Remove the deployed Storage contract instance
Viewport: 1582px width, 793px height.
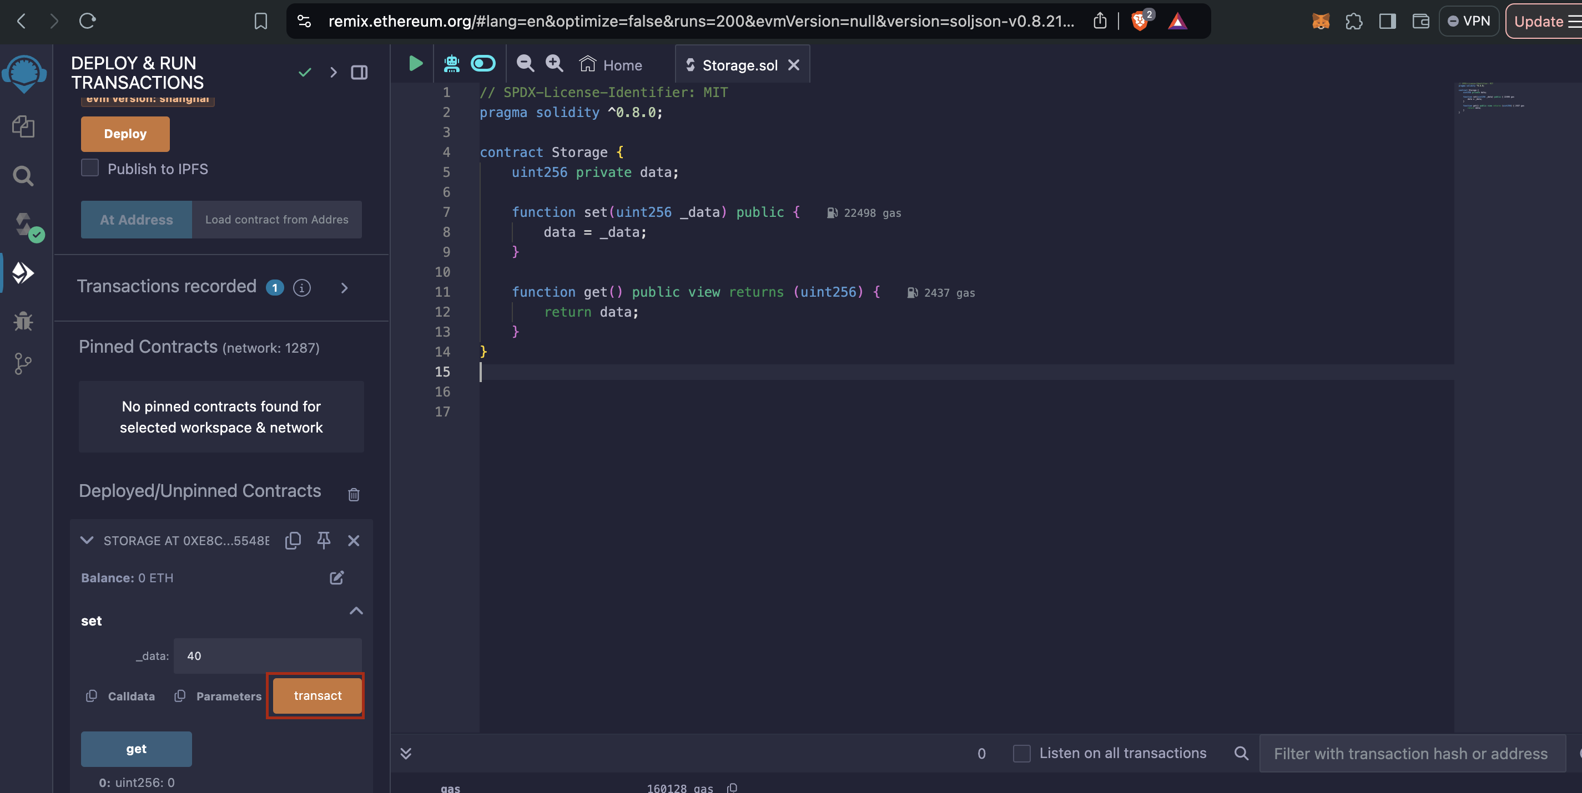(354, 540)
